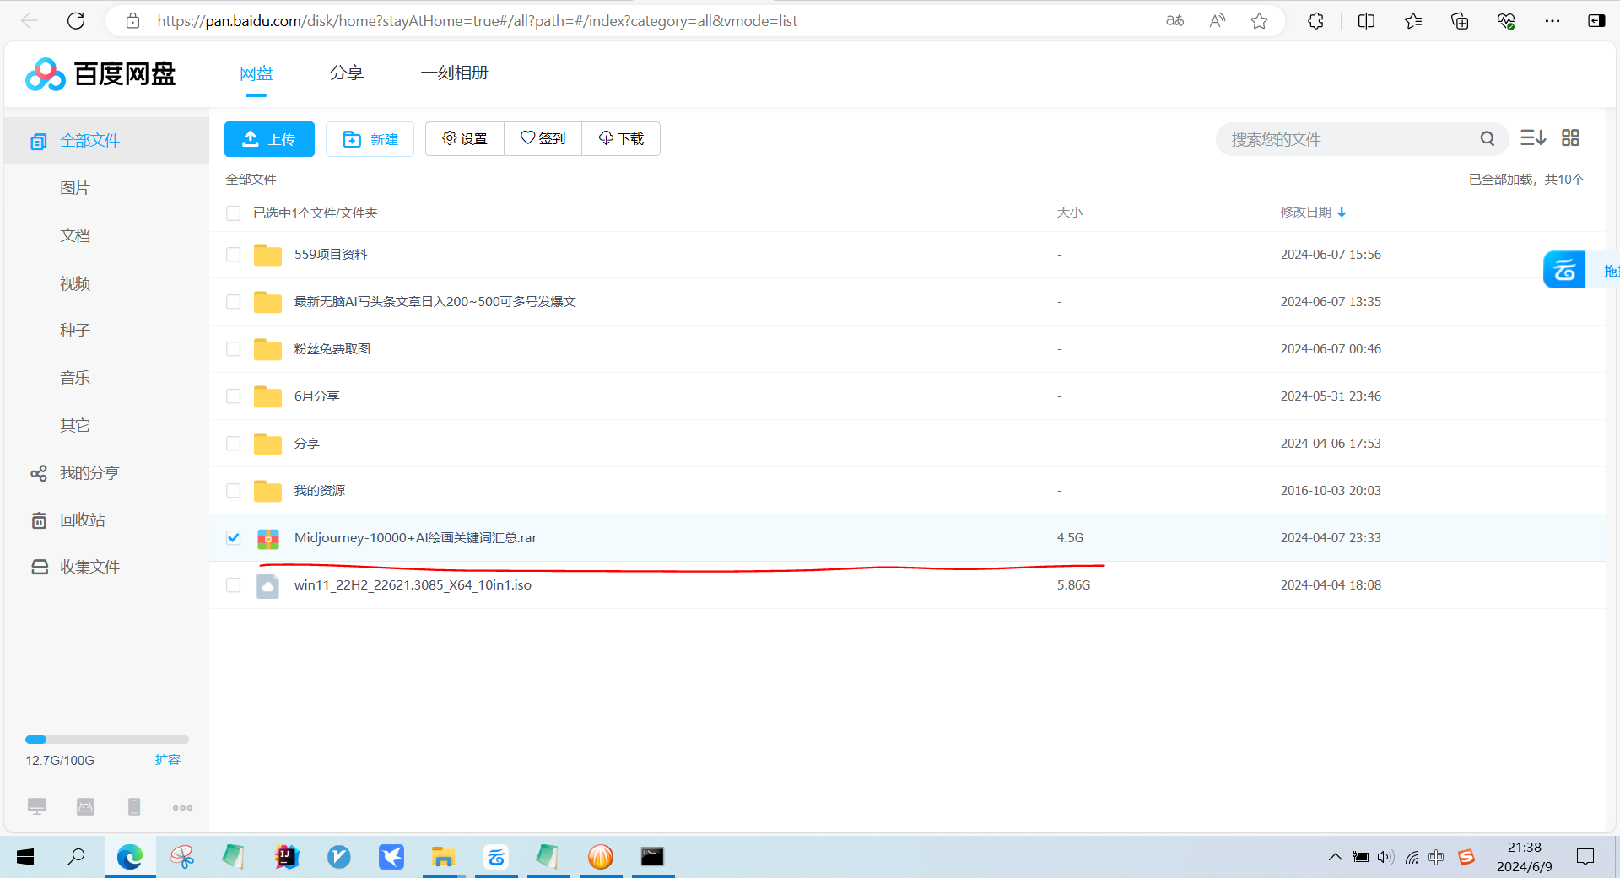Open the Recycle Bin in sidebar
1620x878 pixels.
pyautogui.click(x=82, y=520)
